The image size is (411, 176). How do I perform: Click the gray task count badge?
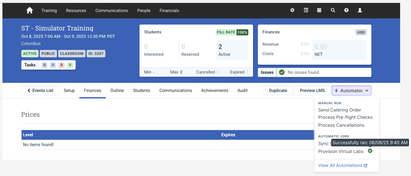click(44, 65)
